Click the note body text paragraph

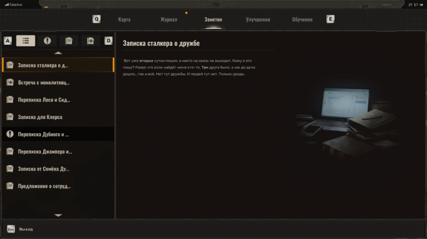click(189, 68)
